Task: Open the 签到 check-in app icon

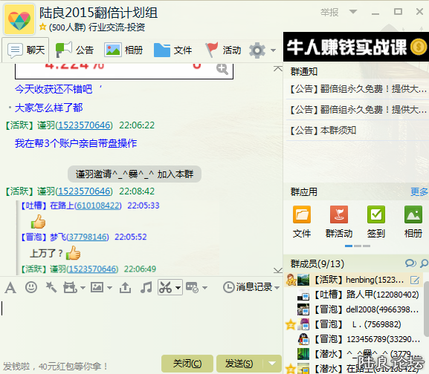Action: tap(376, 214)
